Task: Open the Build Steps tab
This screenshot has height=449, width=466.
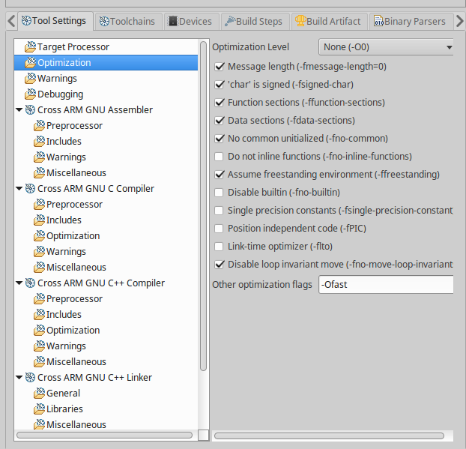Action: 255,22
